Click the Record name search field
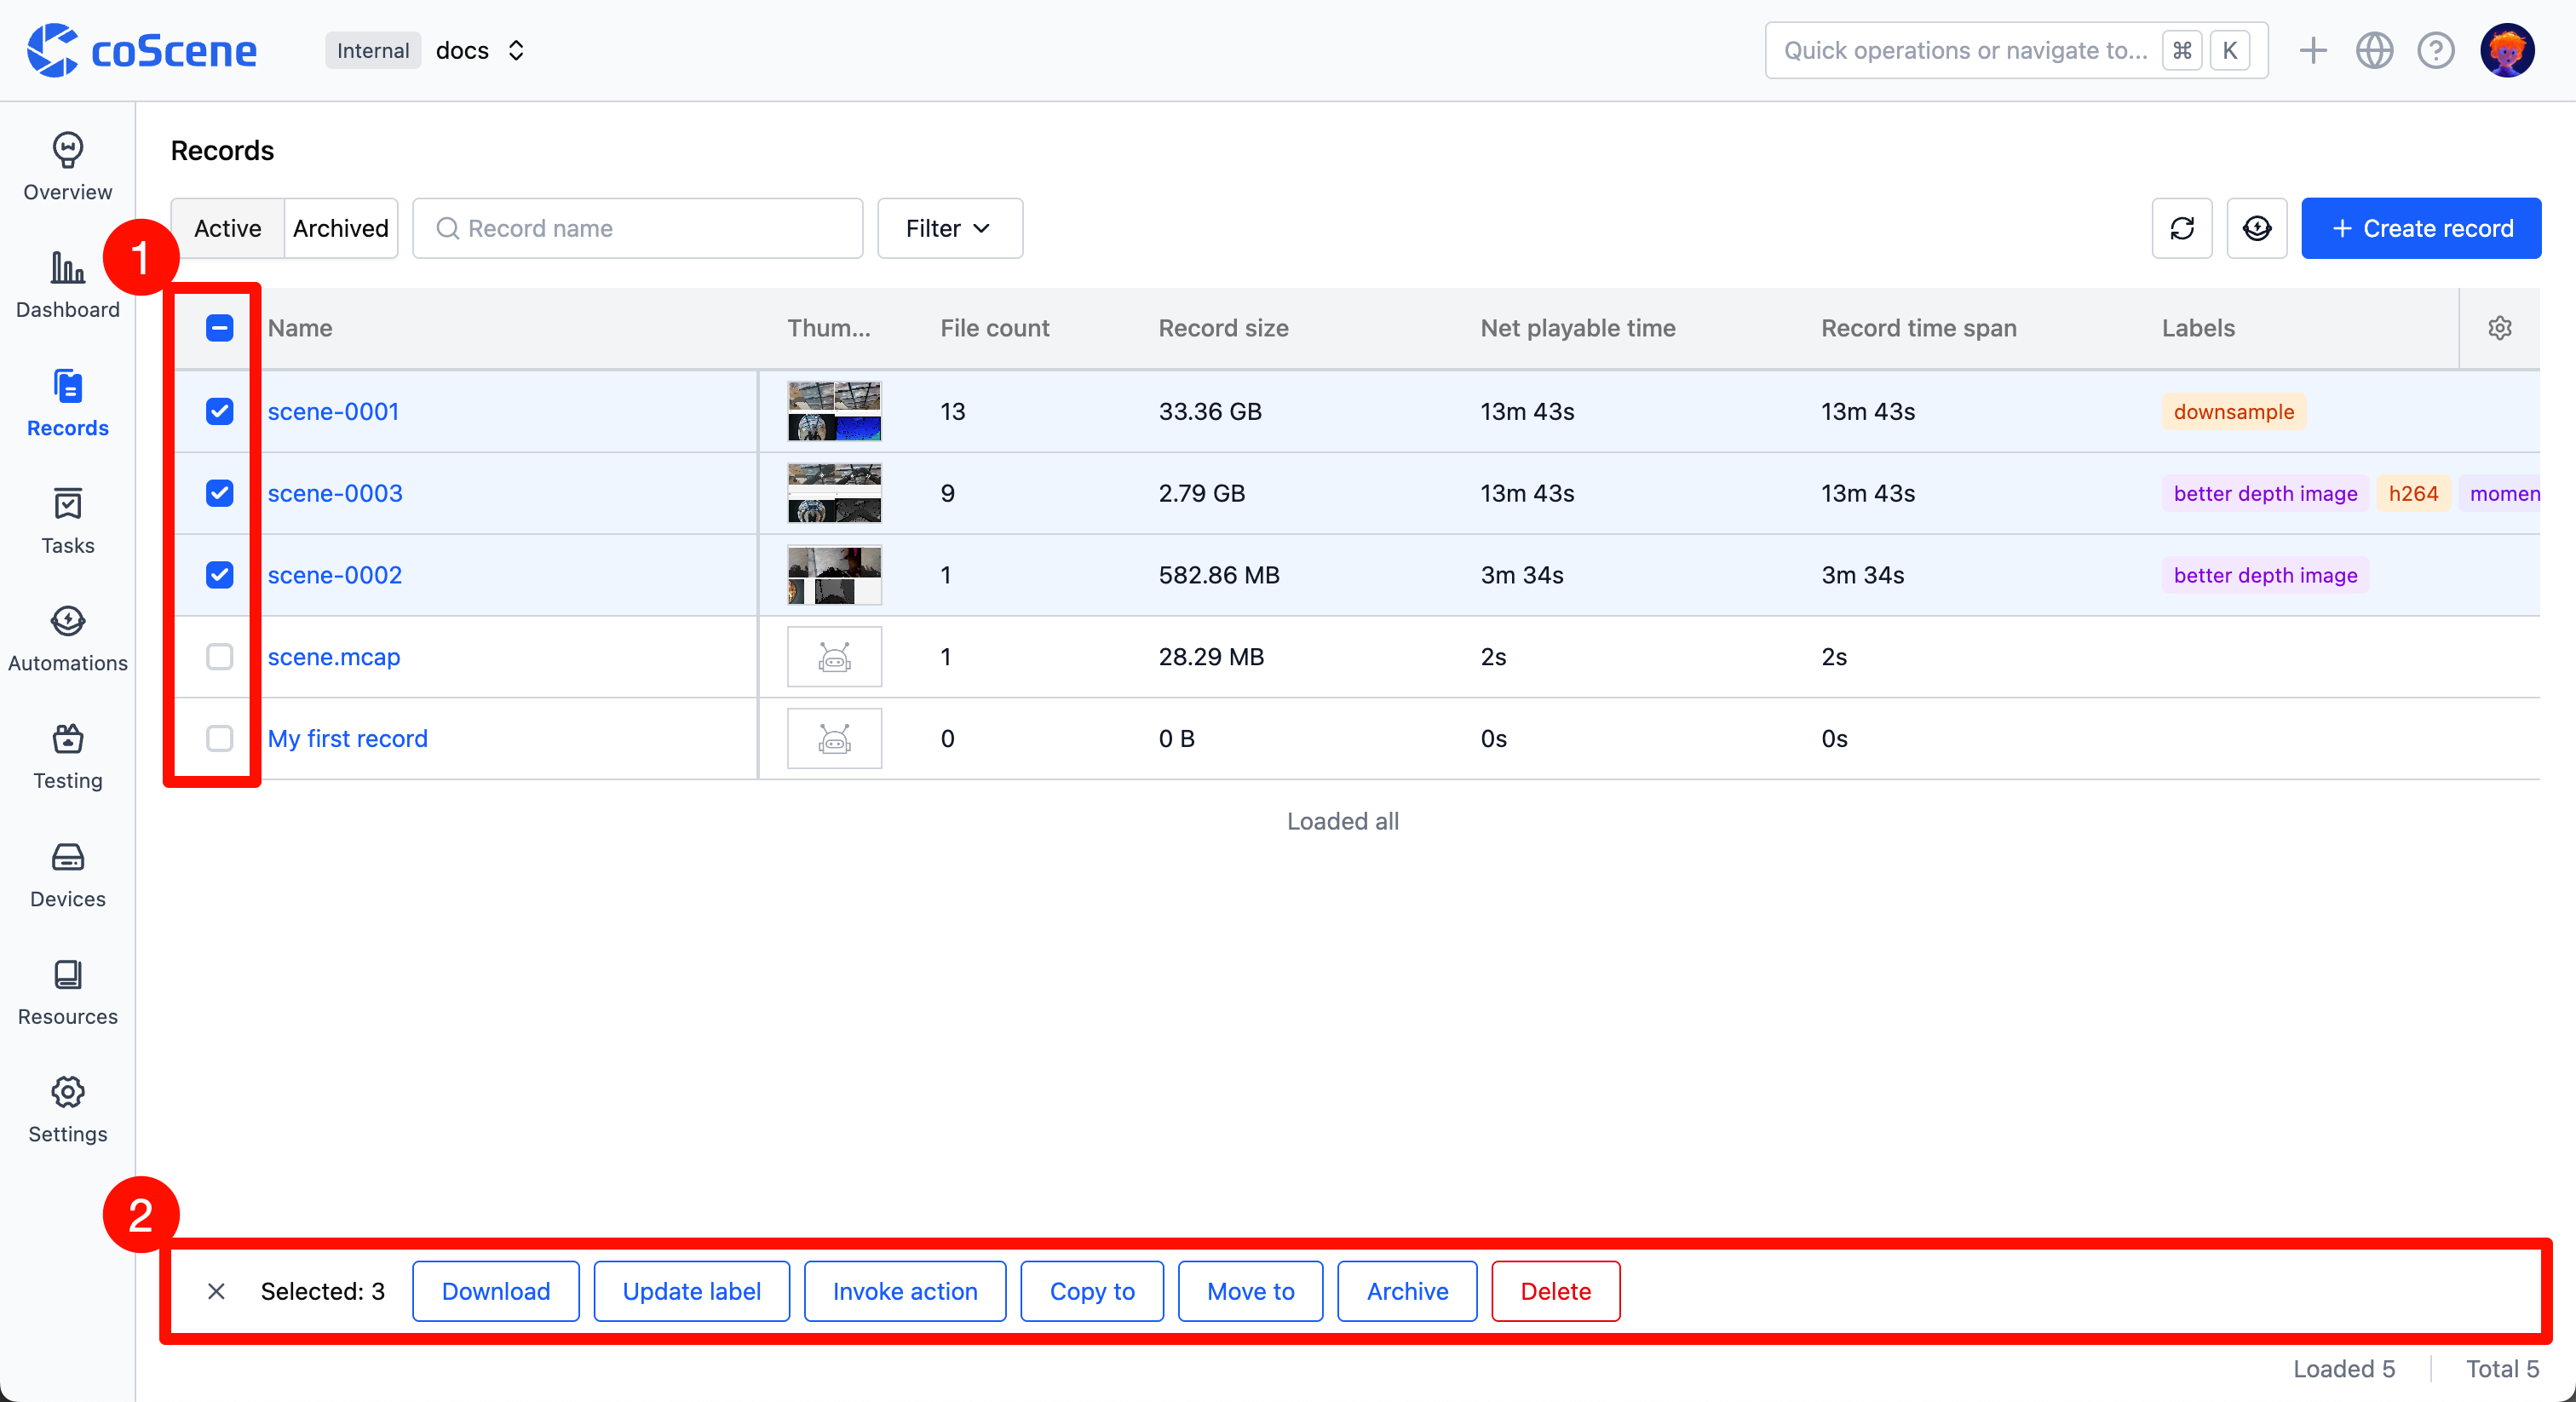Image resolution: width=2576 pixels, height=1402 pixels. pyautogui.click(x=638, y=228)
